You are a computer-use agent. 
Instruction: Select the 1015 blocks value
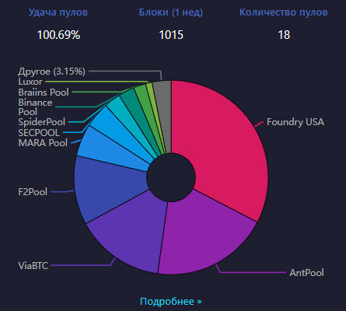coord(171,35)
